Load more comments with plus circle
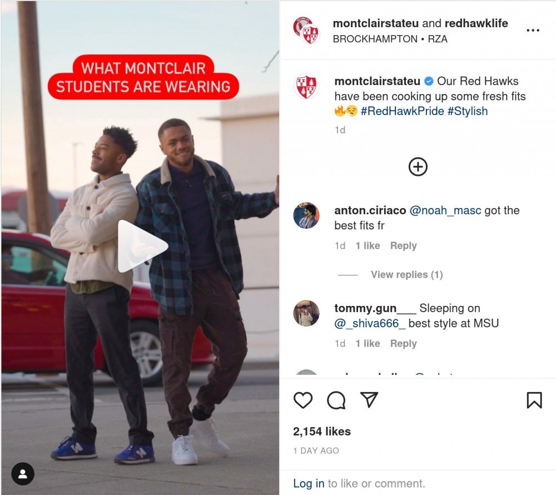Image resolution: width=556 pixels, height=495 pixels. (x=418, y=167)
